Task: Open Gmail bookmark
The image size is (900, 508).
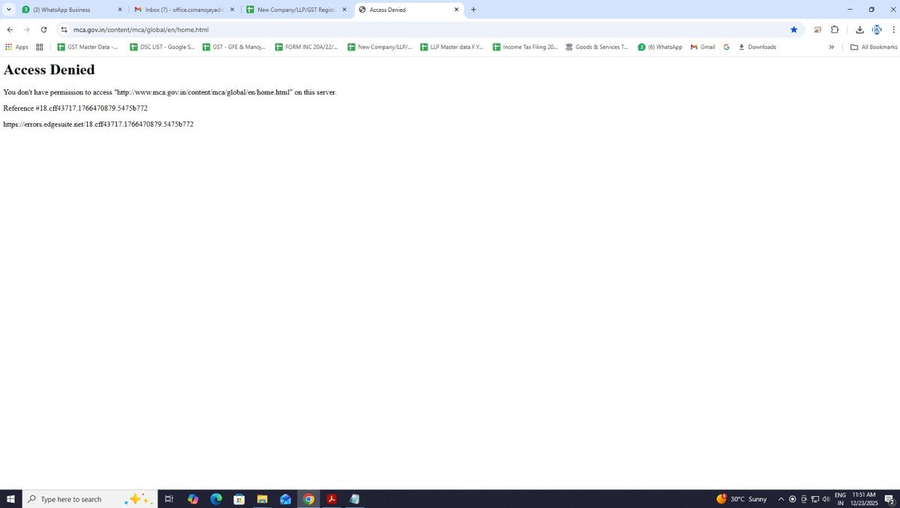Action: click(x=703, y=47)
